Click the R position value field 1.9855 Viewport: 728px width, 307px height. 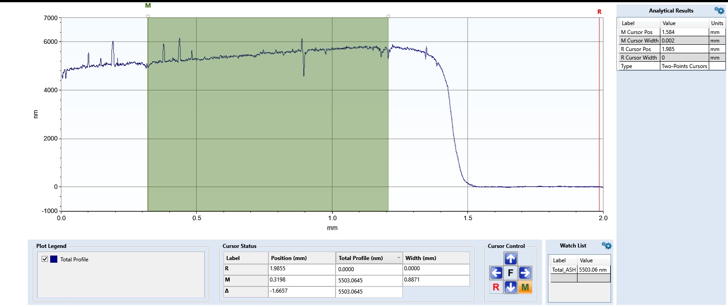click(302, 269)
